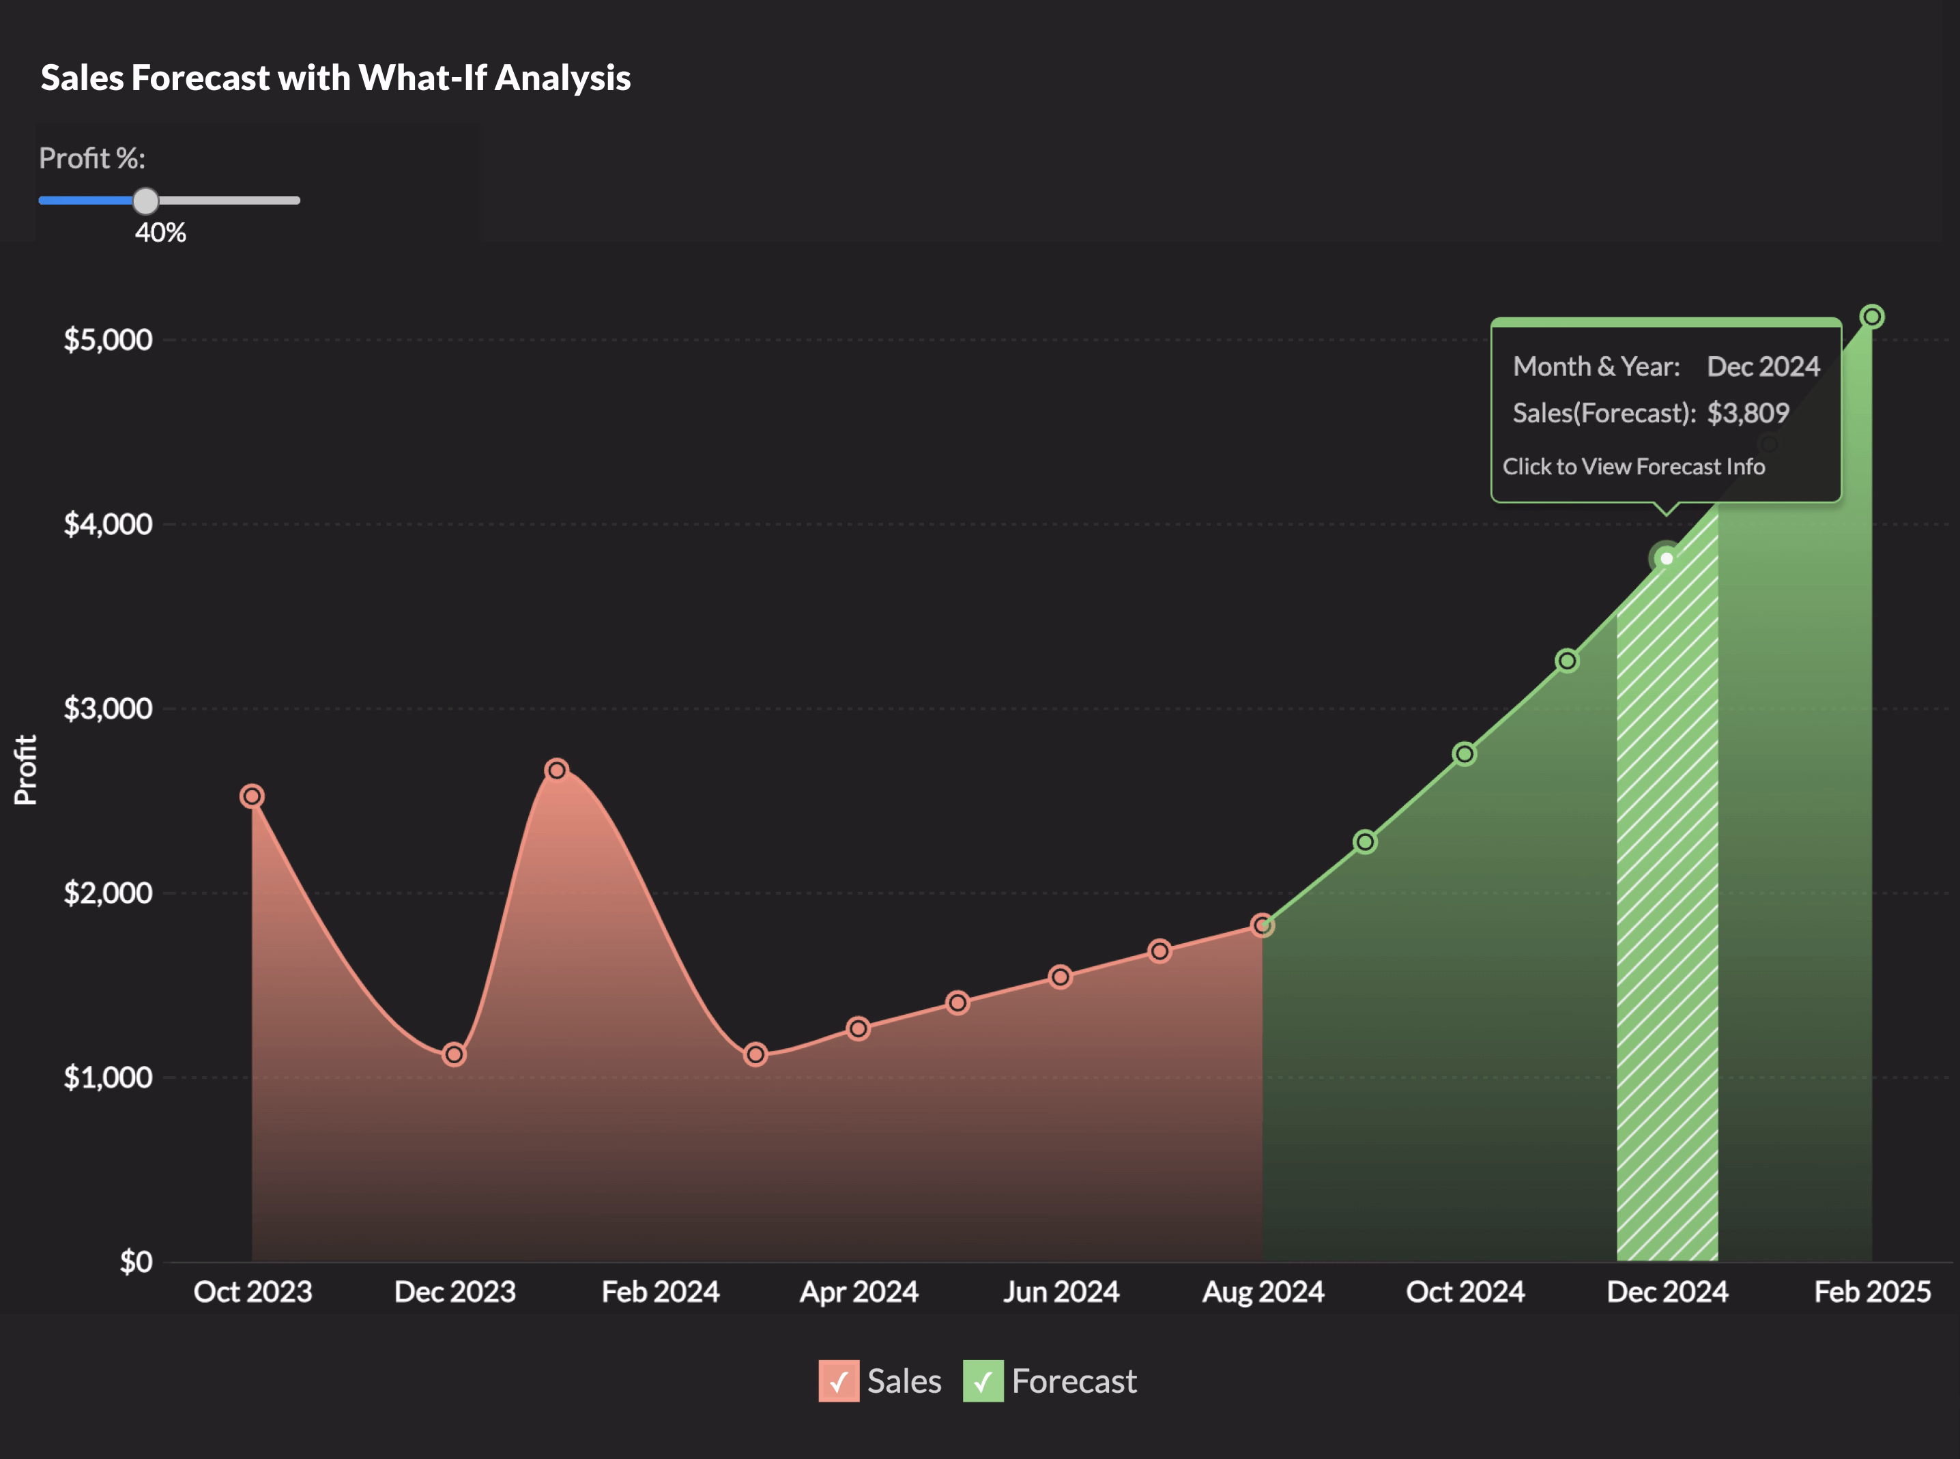Viewport: 1960px width, 1459px height.
Task: Pick the Jun 2024 sales data point
Action: [x=1060, y=978]
